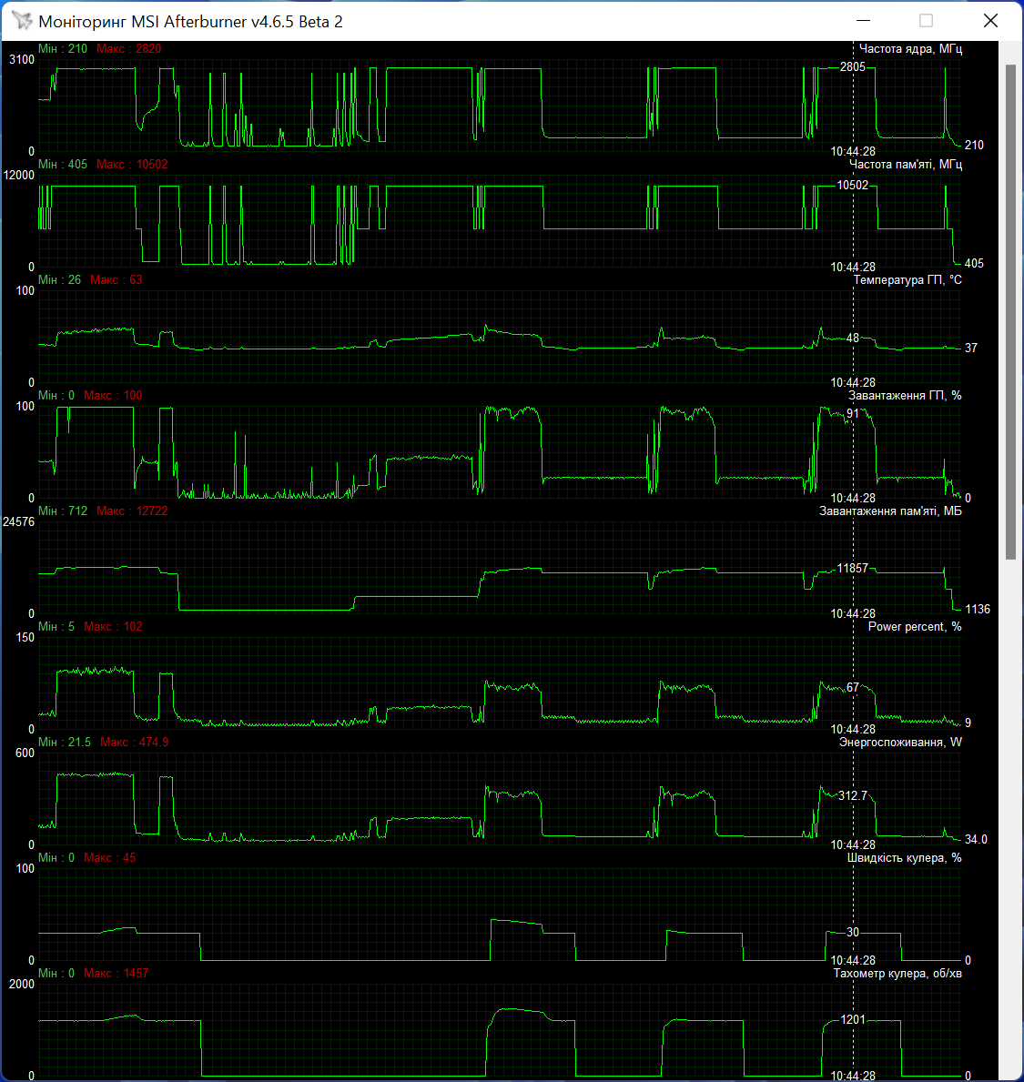Click the 1201 marker value on fan tachometer graph
The image size is (1024, 1082).
point(853,1020)
